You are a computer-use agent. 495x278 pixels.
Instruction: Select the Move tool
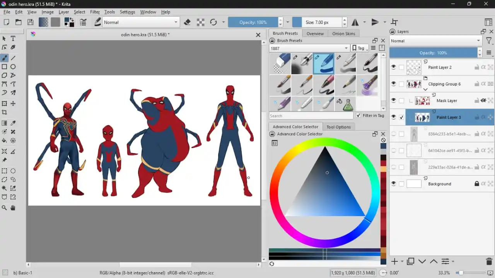tap(13, 104)
